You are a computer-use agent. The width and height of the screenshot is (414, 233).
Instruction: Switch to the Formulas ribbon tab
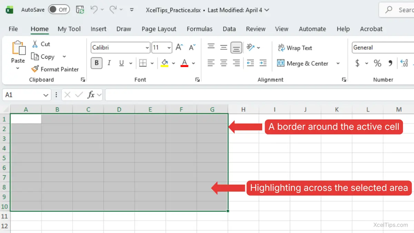coord(199,29)
